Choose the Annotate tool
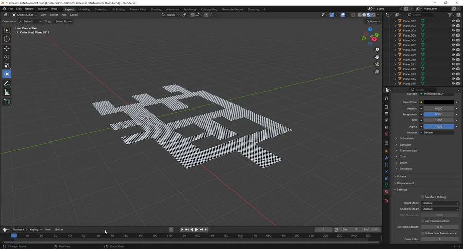The height and width of the screenshot is (249, 463). [x=7, y=84]
